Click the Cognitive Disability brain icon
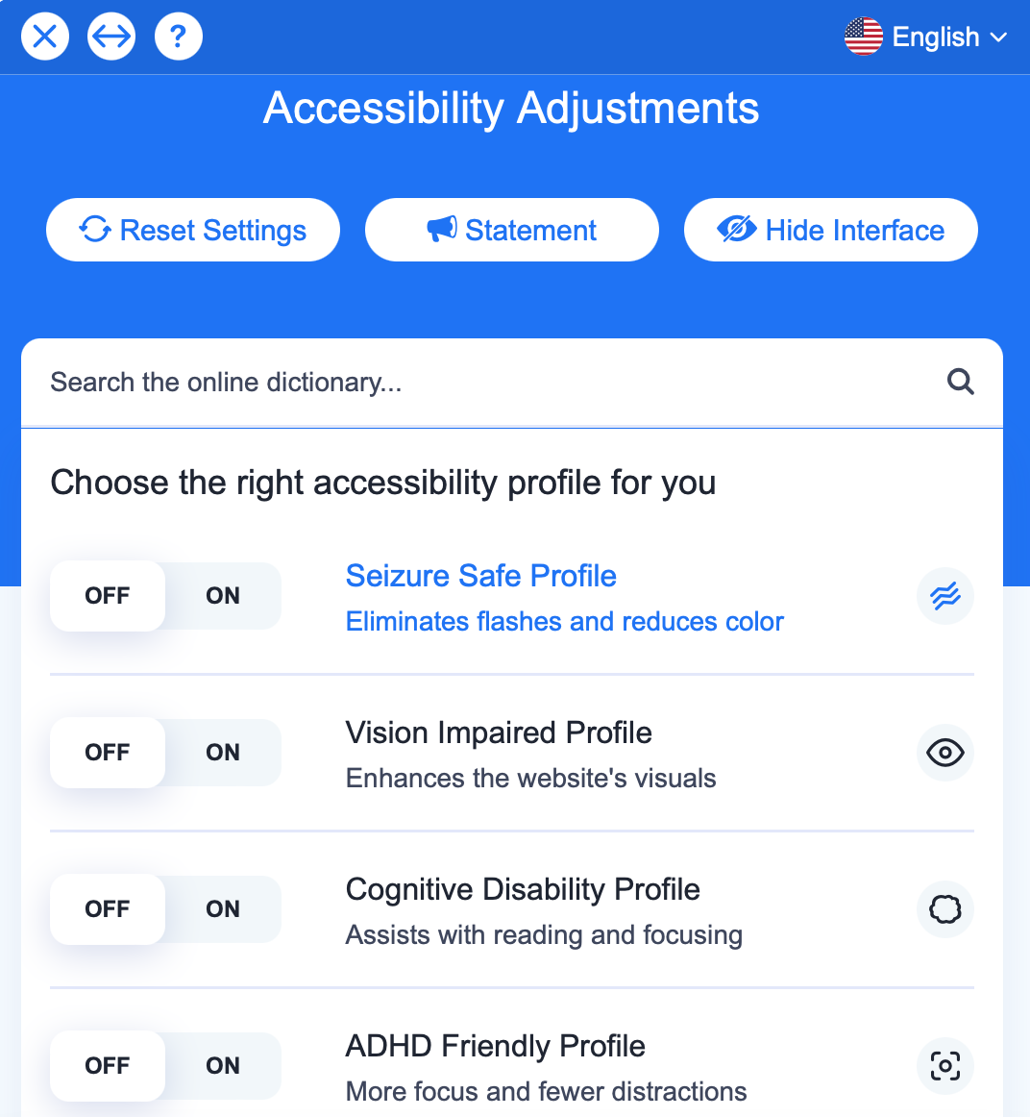The width and height of the screenshot is (1030, 1117). [x=945, y=909]
